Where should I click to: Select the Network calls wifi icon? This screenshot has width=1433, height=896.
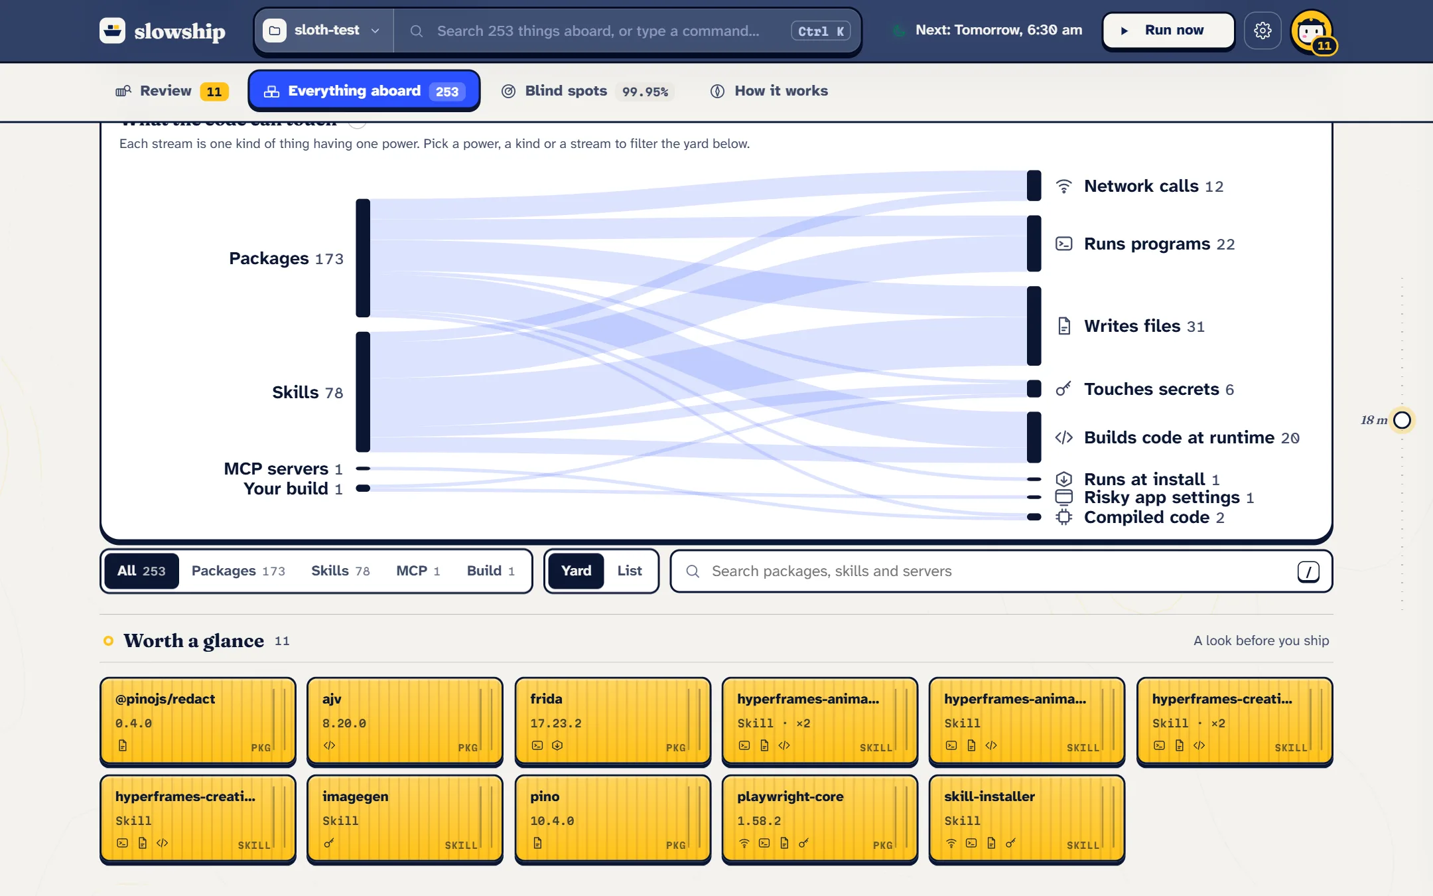coord(1063,187)
